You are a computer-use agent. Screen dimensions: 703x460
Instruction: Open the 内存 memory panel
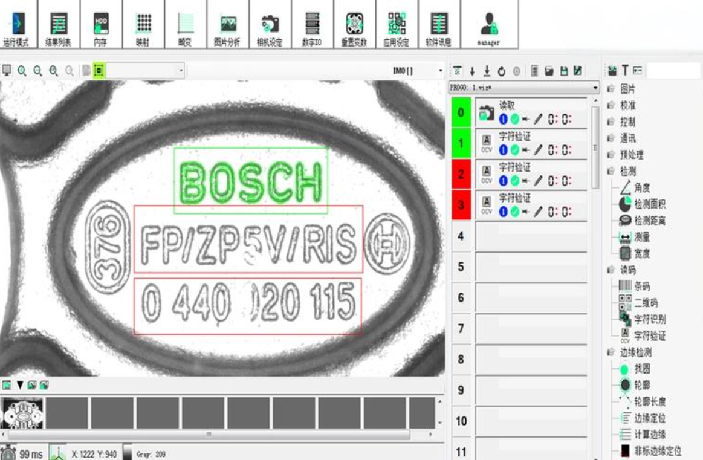101,25
